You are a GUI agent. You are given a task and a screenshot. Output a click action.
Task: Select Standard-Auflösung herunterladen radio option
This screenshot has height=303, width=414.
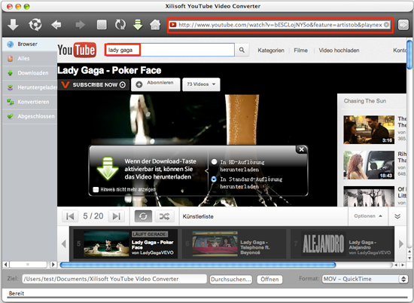pyautogui.click(x=214, y=179)
